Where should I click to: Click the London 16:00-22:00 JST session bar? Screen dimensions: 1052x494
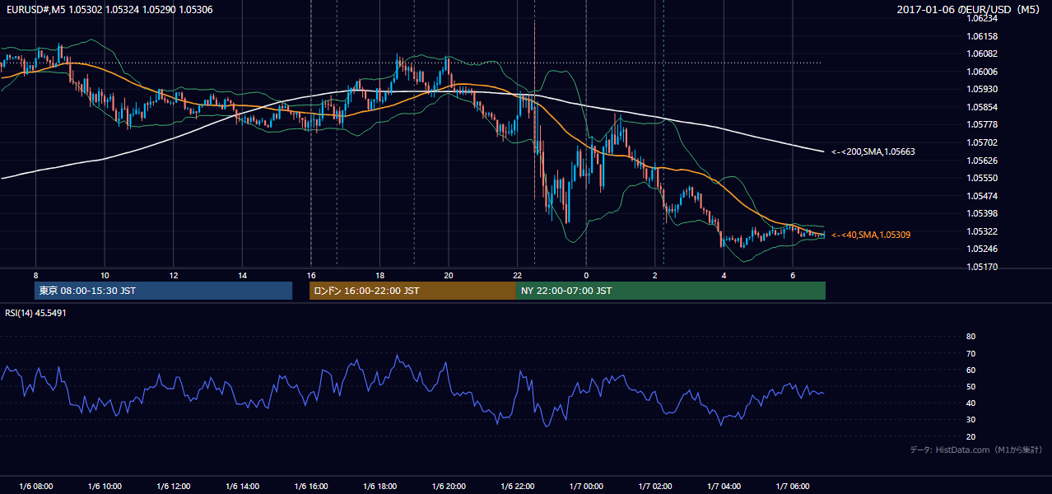point(412,291)
